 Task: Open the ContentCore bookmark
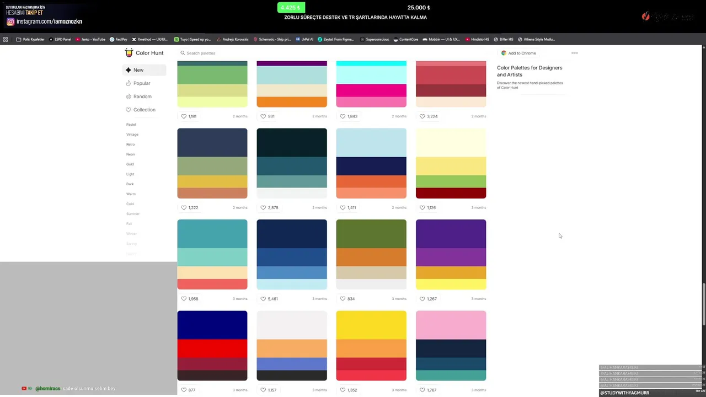(x=405, y=39)
